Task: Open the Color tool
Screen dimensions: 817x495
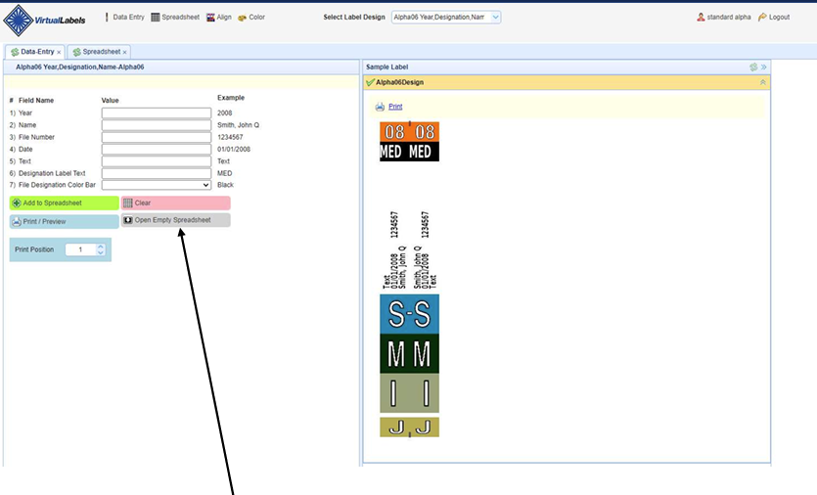Action: [x=251, y=18]
